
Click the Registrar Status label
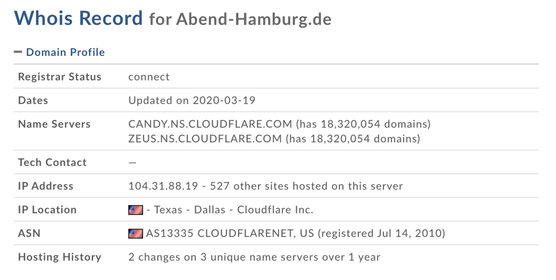(x=60, y=77)
